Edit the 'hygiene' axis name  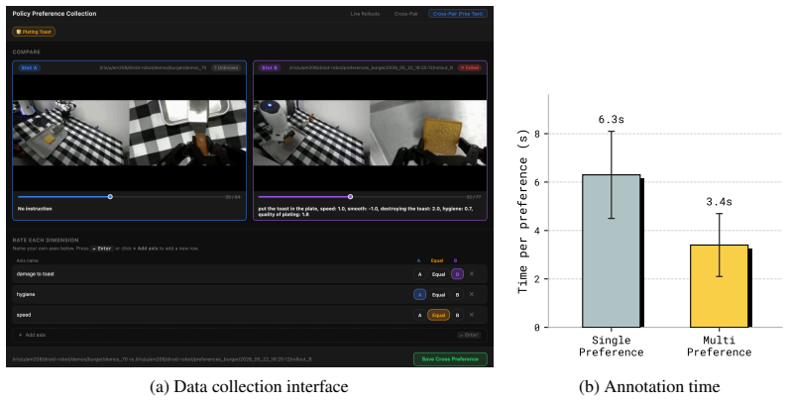pos(26,294)
